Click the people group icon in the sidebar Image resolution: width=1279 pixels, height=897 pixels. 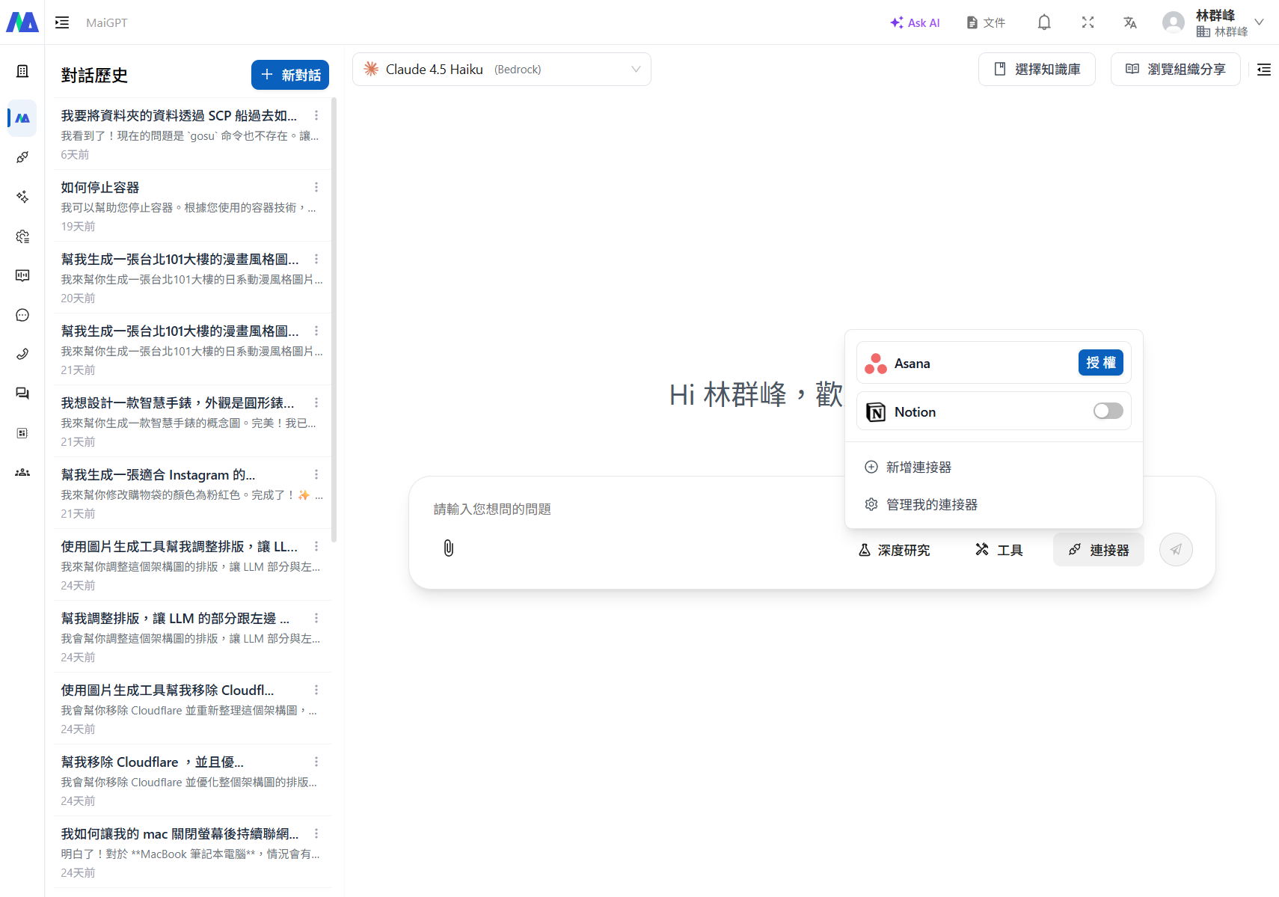pyautogui.click(x=22, y=472)
